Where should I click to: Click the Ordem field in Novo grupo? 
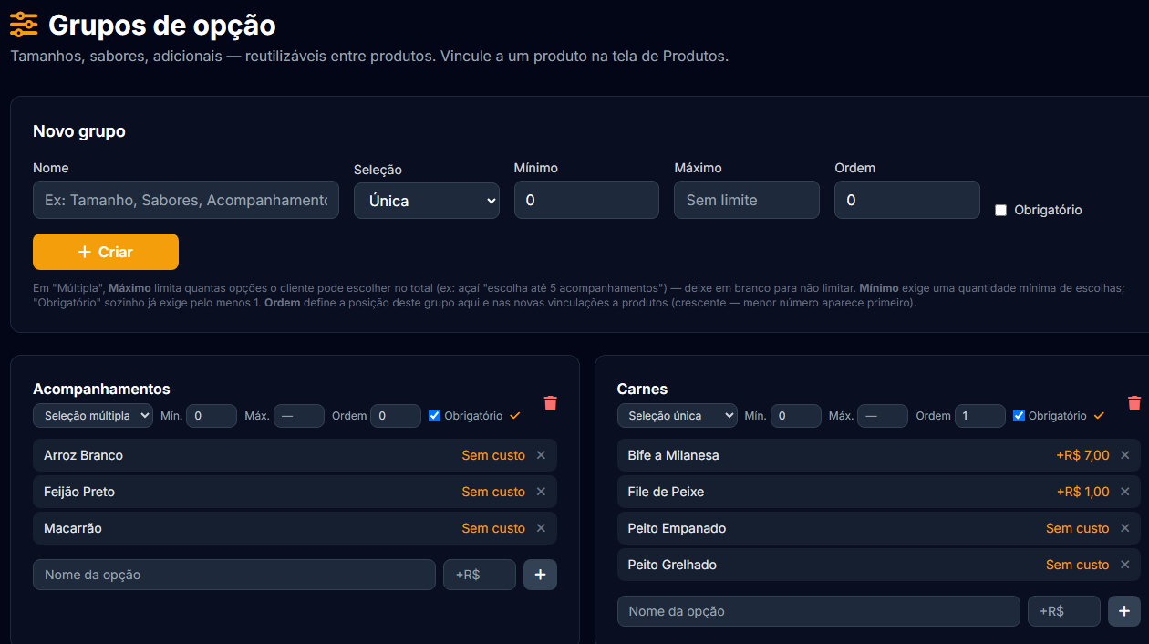(x=907, y=200)
